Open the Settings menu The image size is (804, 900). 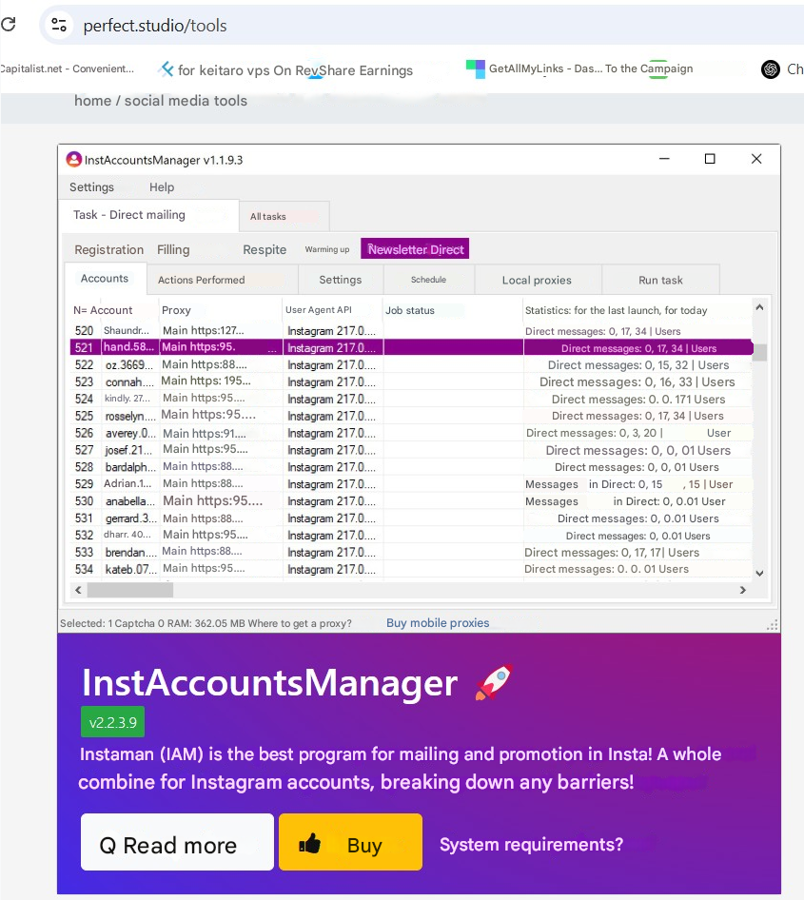pos(92,187)
